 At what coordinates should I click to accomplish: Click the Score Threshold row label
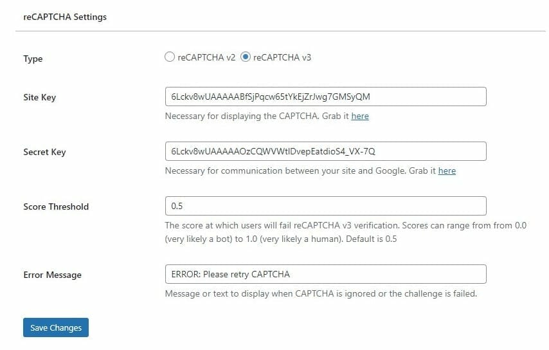pyautogui.click(x=56, y=207)
